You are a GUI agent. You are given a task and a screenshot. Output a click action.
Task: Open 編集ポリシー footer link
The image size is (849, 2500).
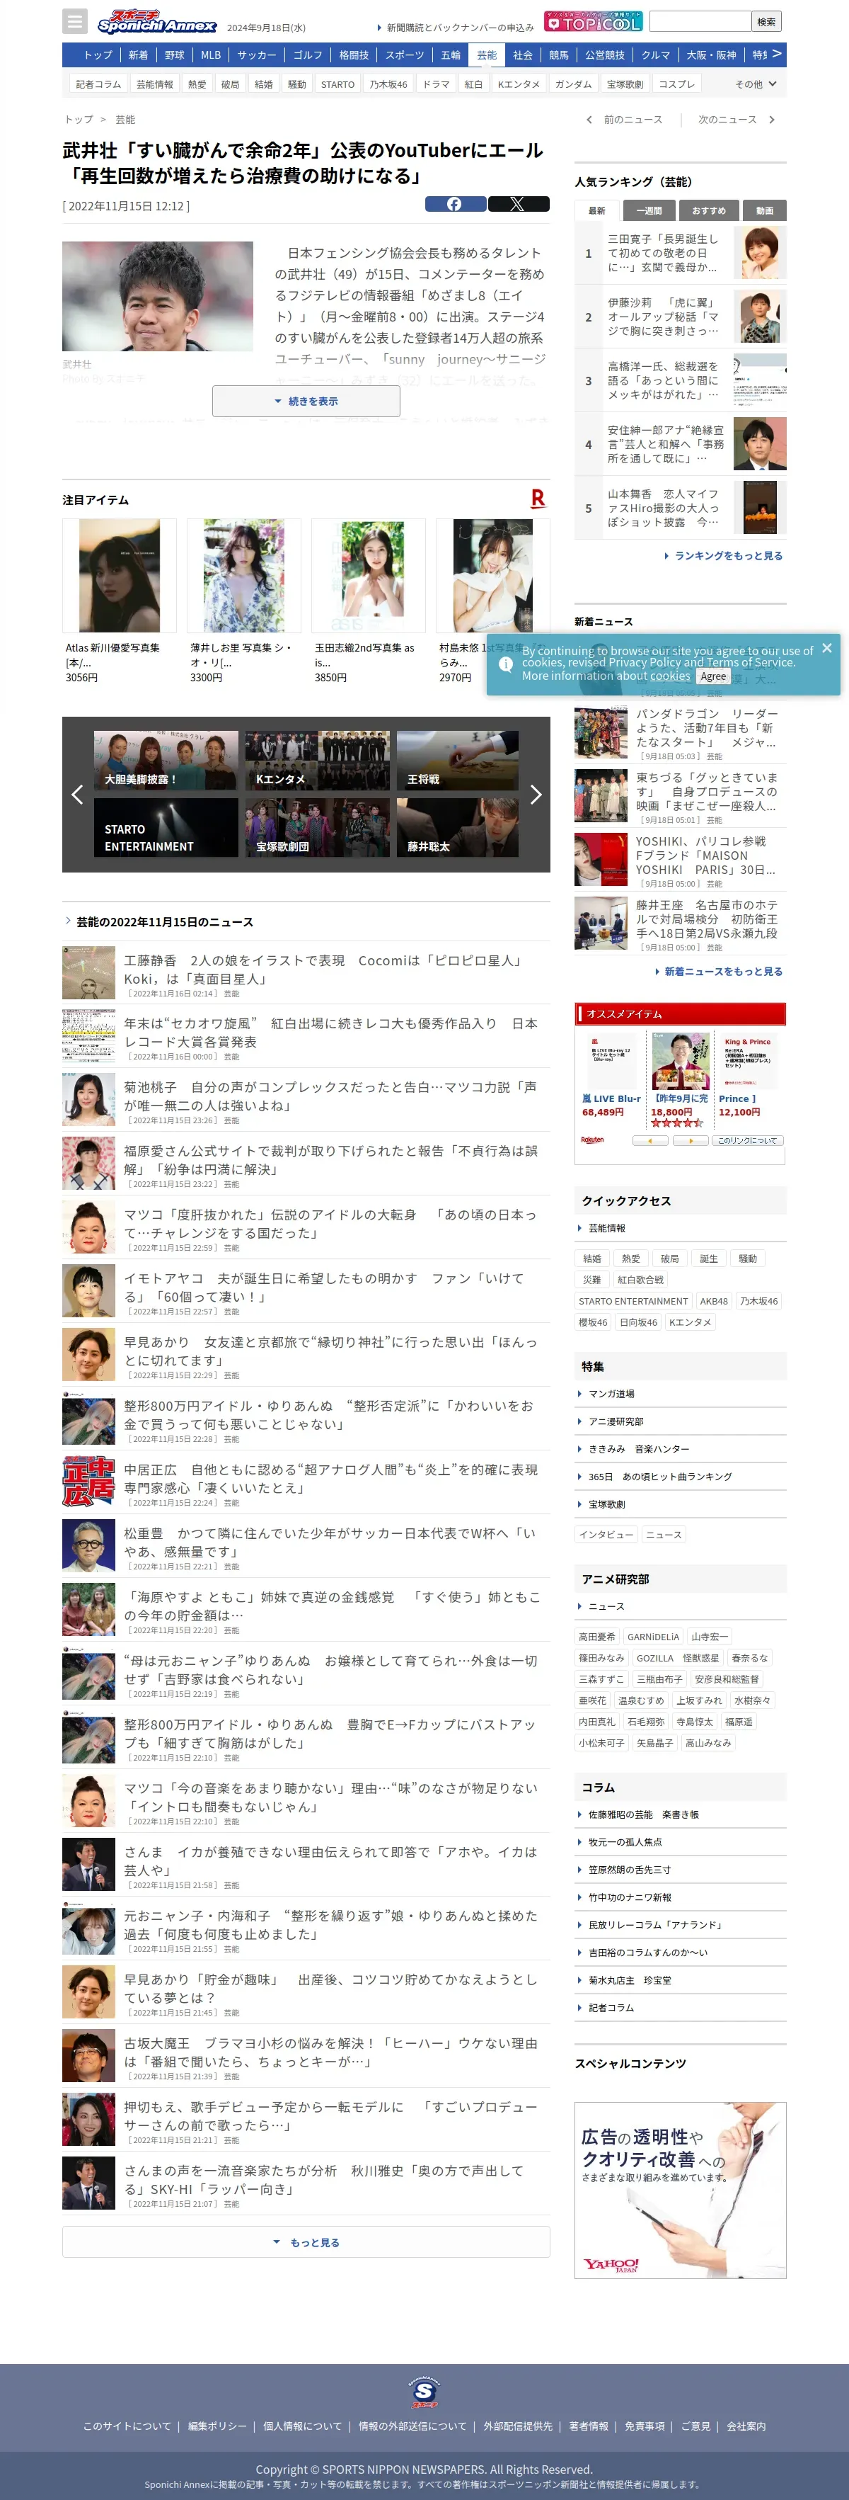tap(217, 2426)
